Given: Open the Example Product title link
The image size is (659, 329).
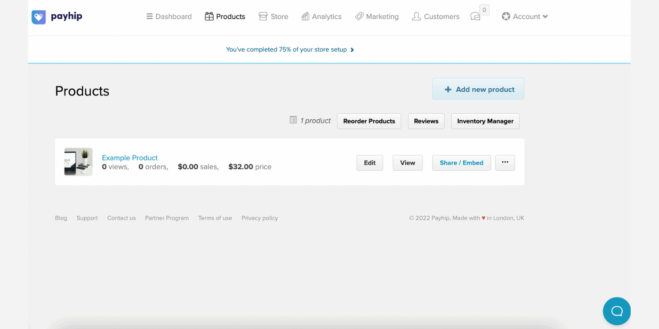Looking at the screenshot, I should point(130,158).
